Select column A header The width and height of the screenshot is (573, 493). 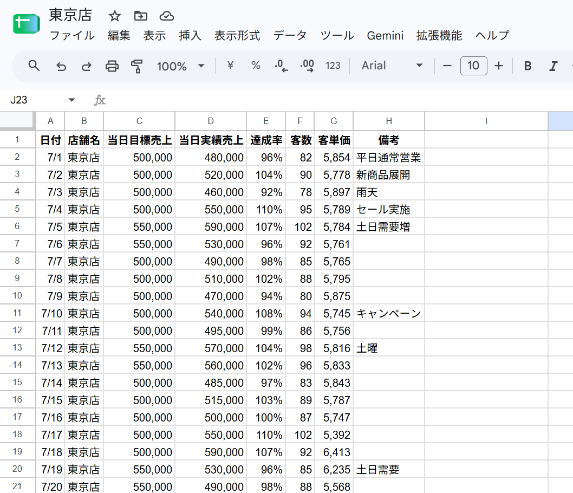[50, 121]
